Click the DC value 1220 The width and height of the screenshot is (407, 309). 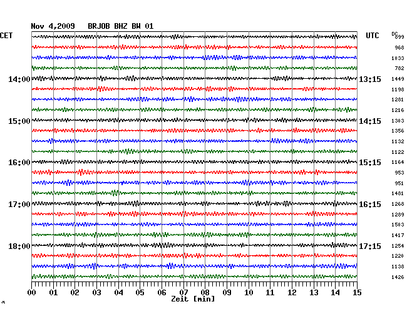coord(398,256)
